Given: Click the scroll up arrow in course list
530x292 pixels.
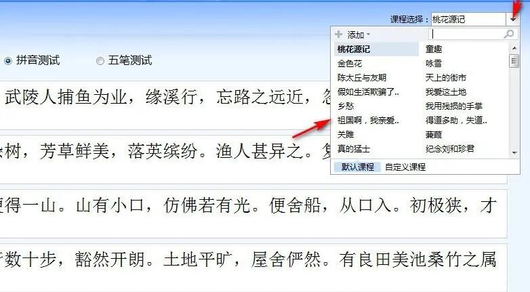Looking at the screenshot, I should [x=514, y=48].
